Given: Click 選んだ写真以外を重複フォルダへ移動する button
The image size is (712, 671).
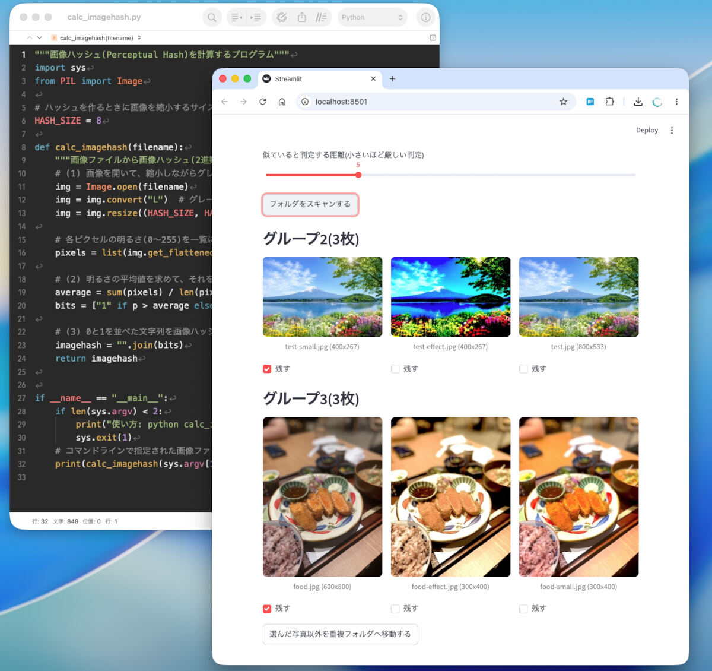Looking at the screenshot, I should tap(340, 634).
